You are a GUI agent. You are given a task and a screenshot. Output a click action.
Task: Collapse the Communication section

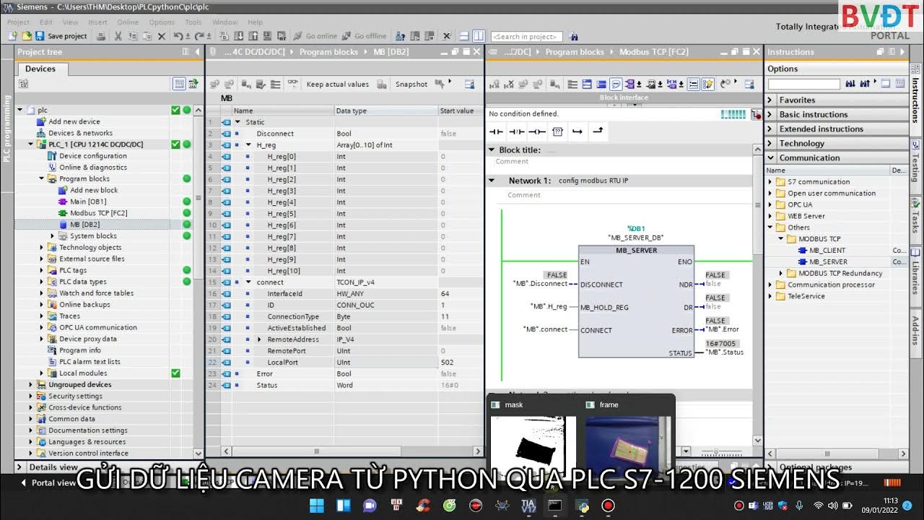[x=770, y=158]
